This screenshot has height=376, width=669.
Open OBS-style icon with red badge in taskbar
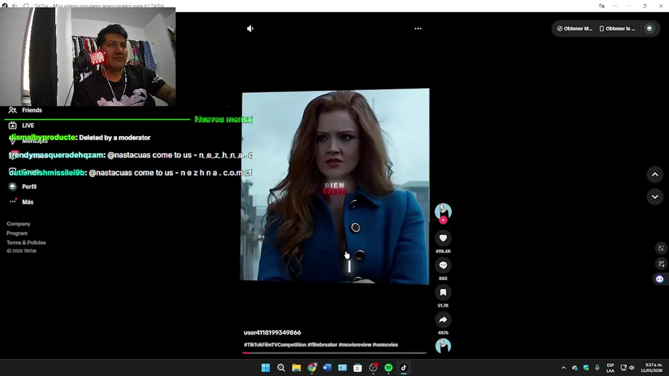click(373, 368)
